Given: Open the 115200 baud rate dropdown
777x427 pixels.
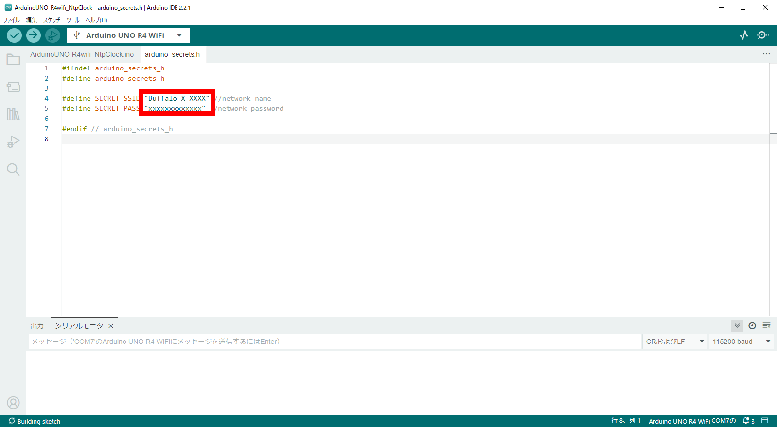Looking at the screenshot, I should 741,342.
